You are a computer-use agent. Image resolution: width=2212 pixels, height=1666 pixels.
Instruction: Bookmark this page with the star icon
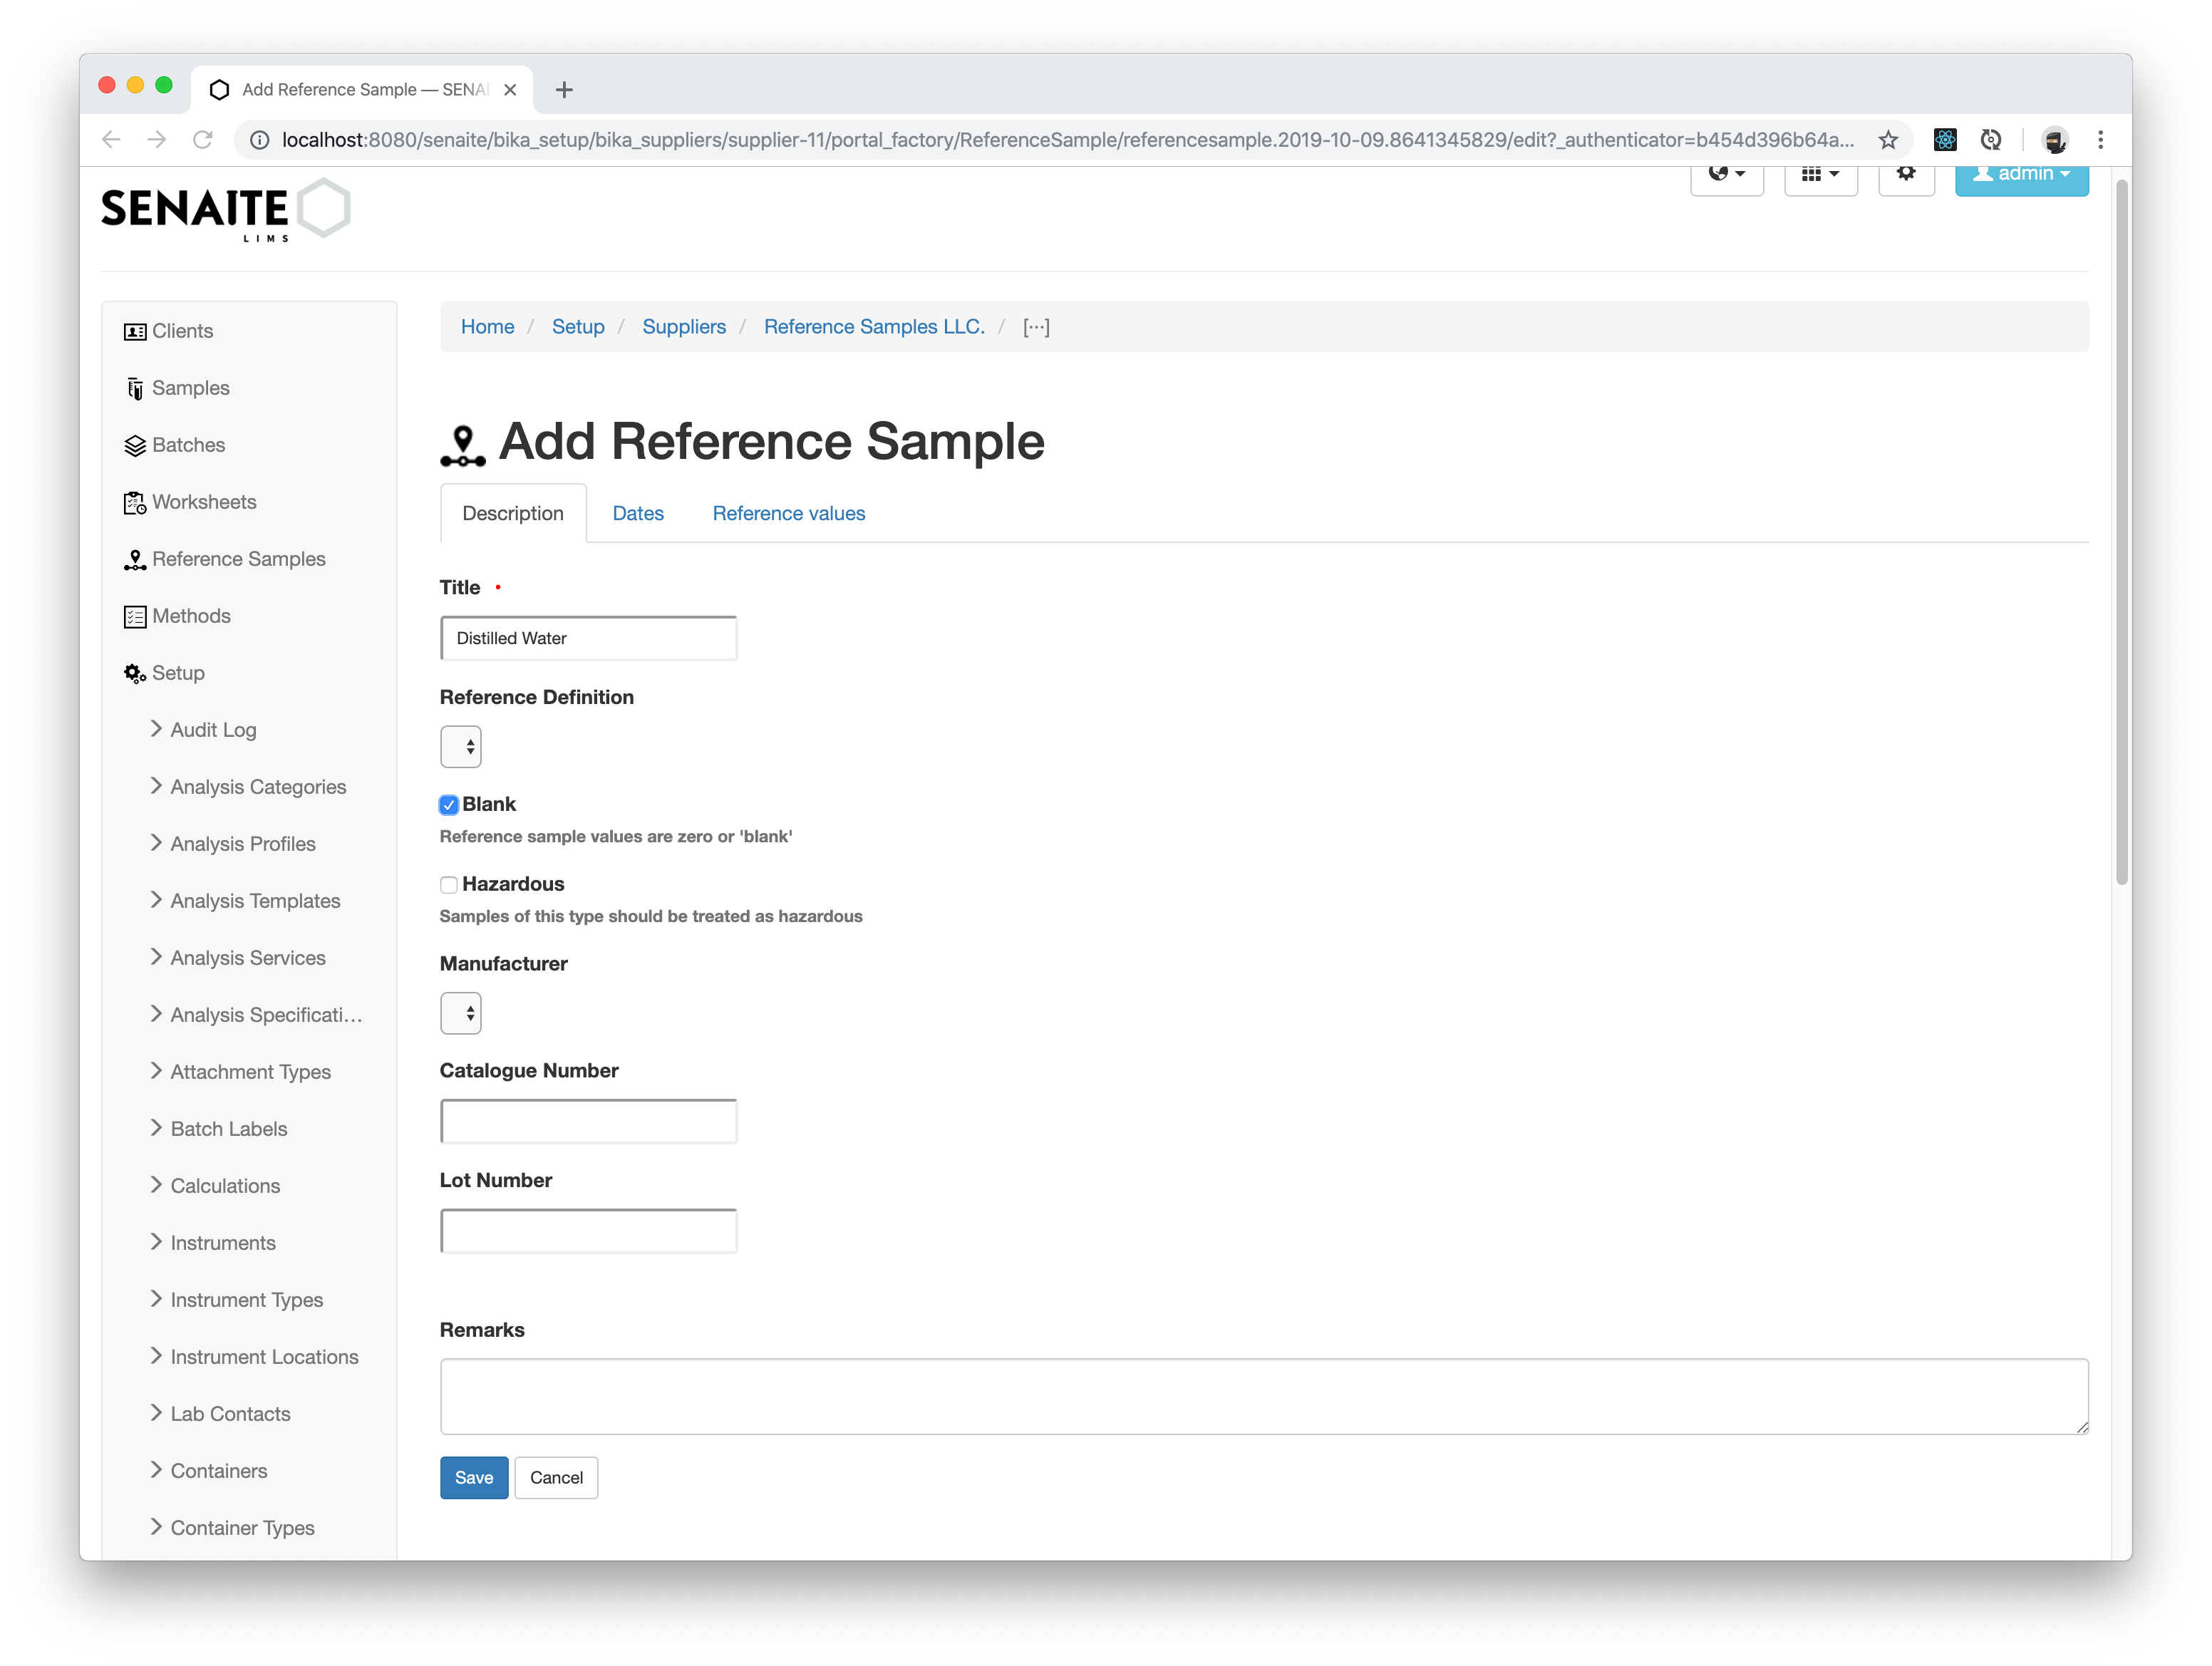[1888, 140]
